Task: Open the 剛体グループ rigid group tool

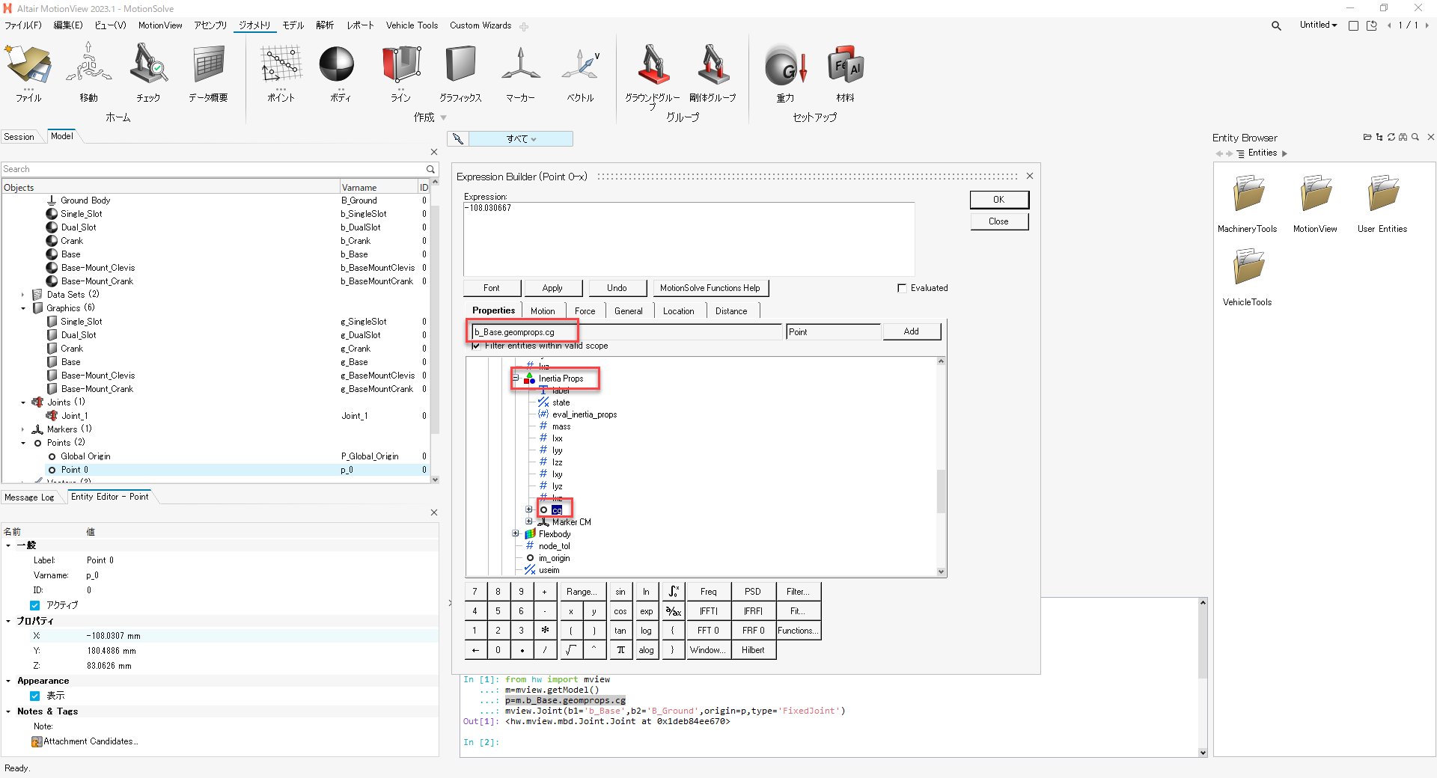Action: click(x=713, y=72)
